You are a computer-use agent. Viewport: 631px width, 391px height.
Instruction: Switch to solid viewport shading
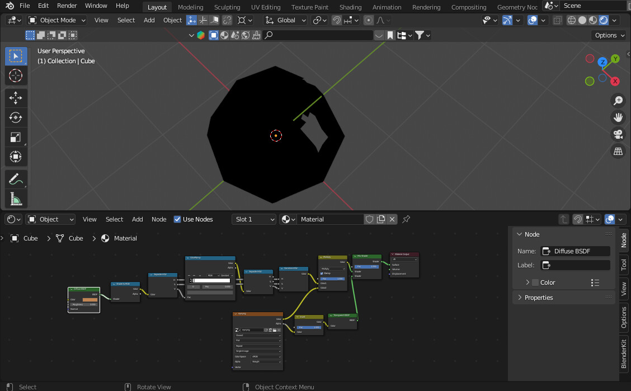[582, 20]
